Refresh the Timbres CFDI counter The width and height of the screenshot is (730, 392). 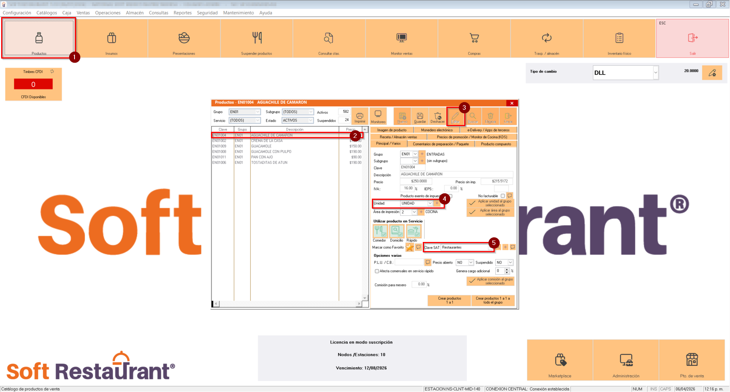click(x=52, y=71)
